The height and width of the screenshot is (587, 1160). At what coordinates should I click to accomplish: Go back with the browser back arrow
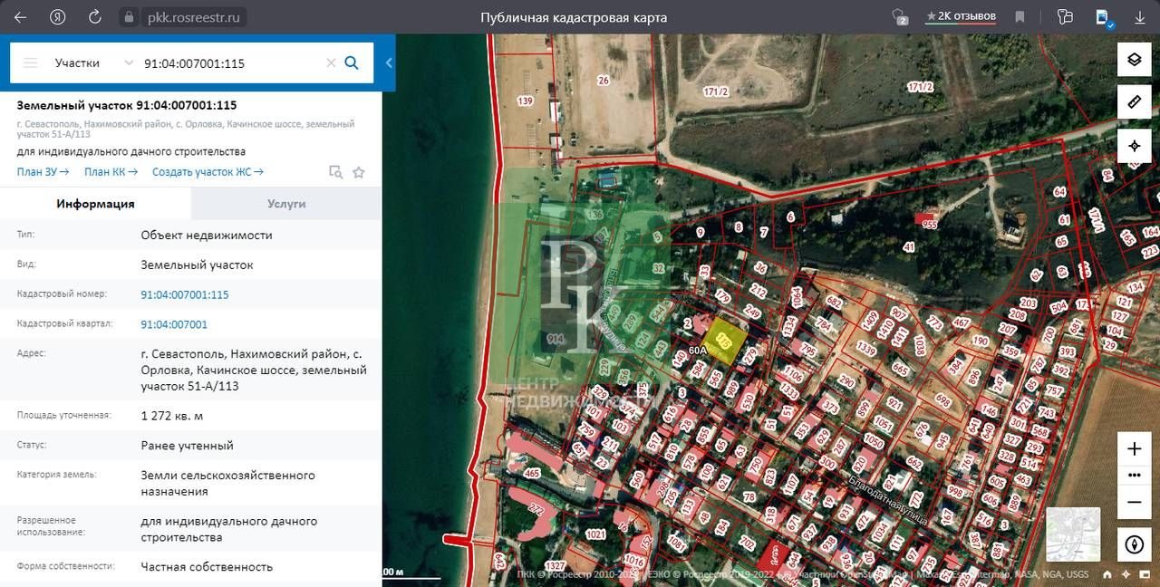20,17
